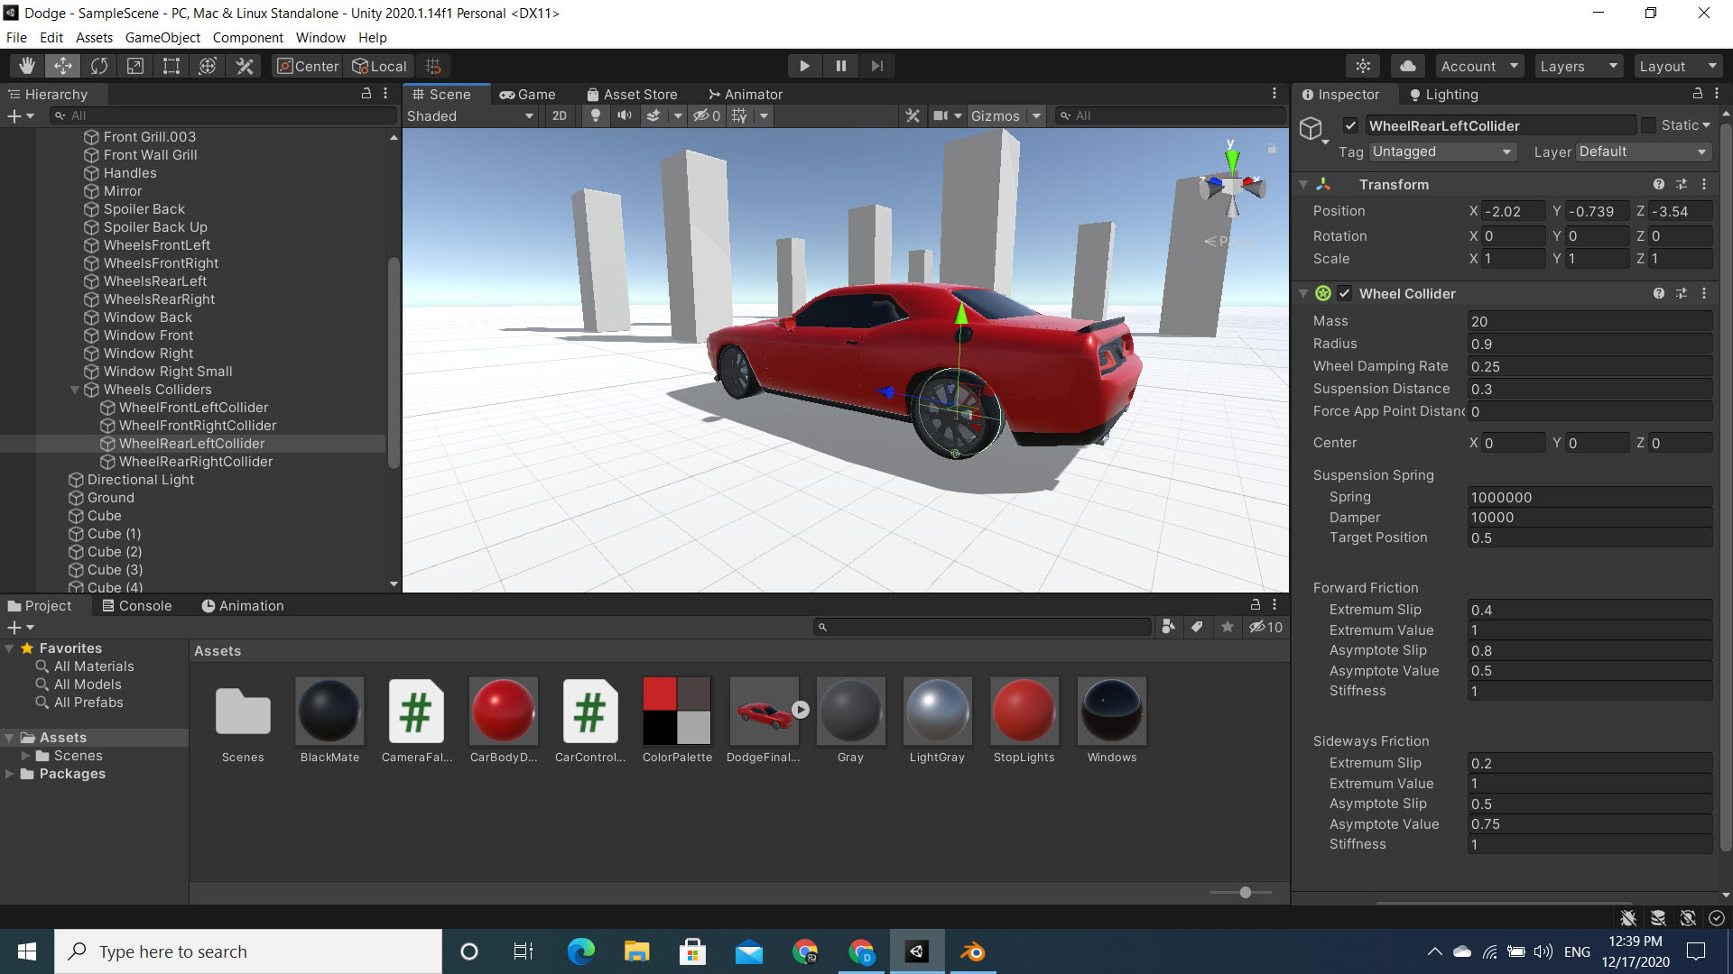
Task: Open the Component menu
Action: [x=247, y=37]
